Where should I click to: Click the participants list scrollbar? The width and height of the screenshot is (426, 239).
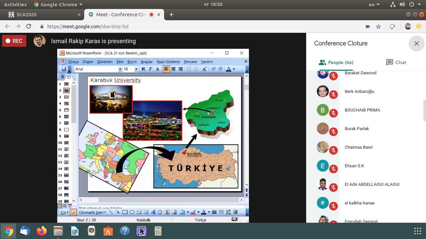[x=424, y=111]
